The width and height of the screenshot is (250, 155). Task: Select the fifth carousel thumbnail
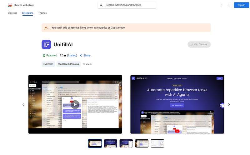(x=157, y=143)
